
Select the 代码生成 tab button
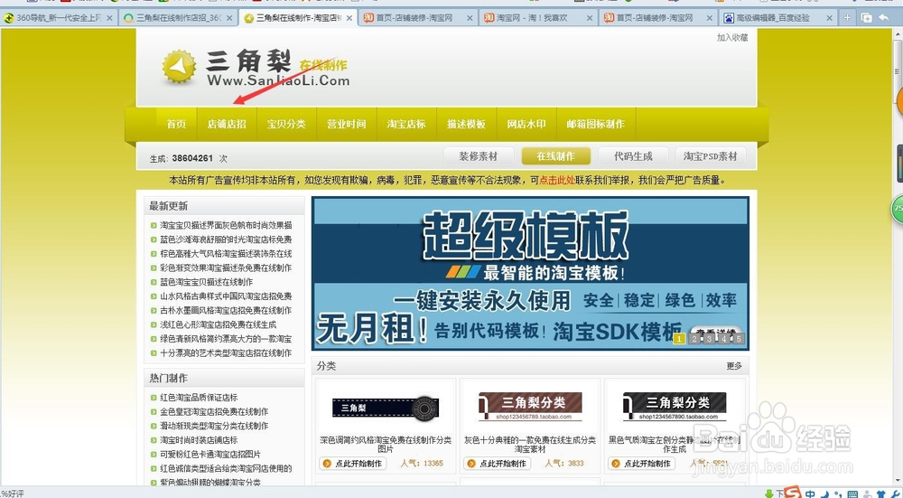coord(633,156)
